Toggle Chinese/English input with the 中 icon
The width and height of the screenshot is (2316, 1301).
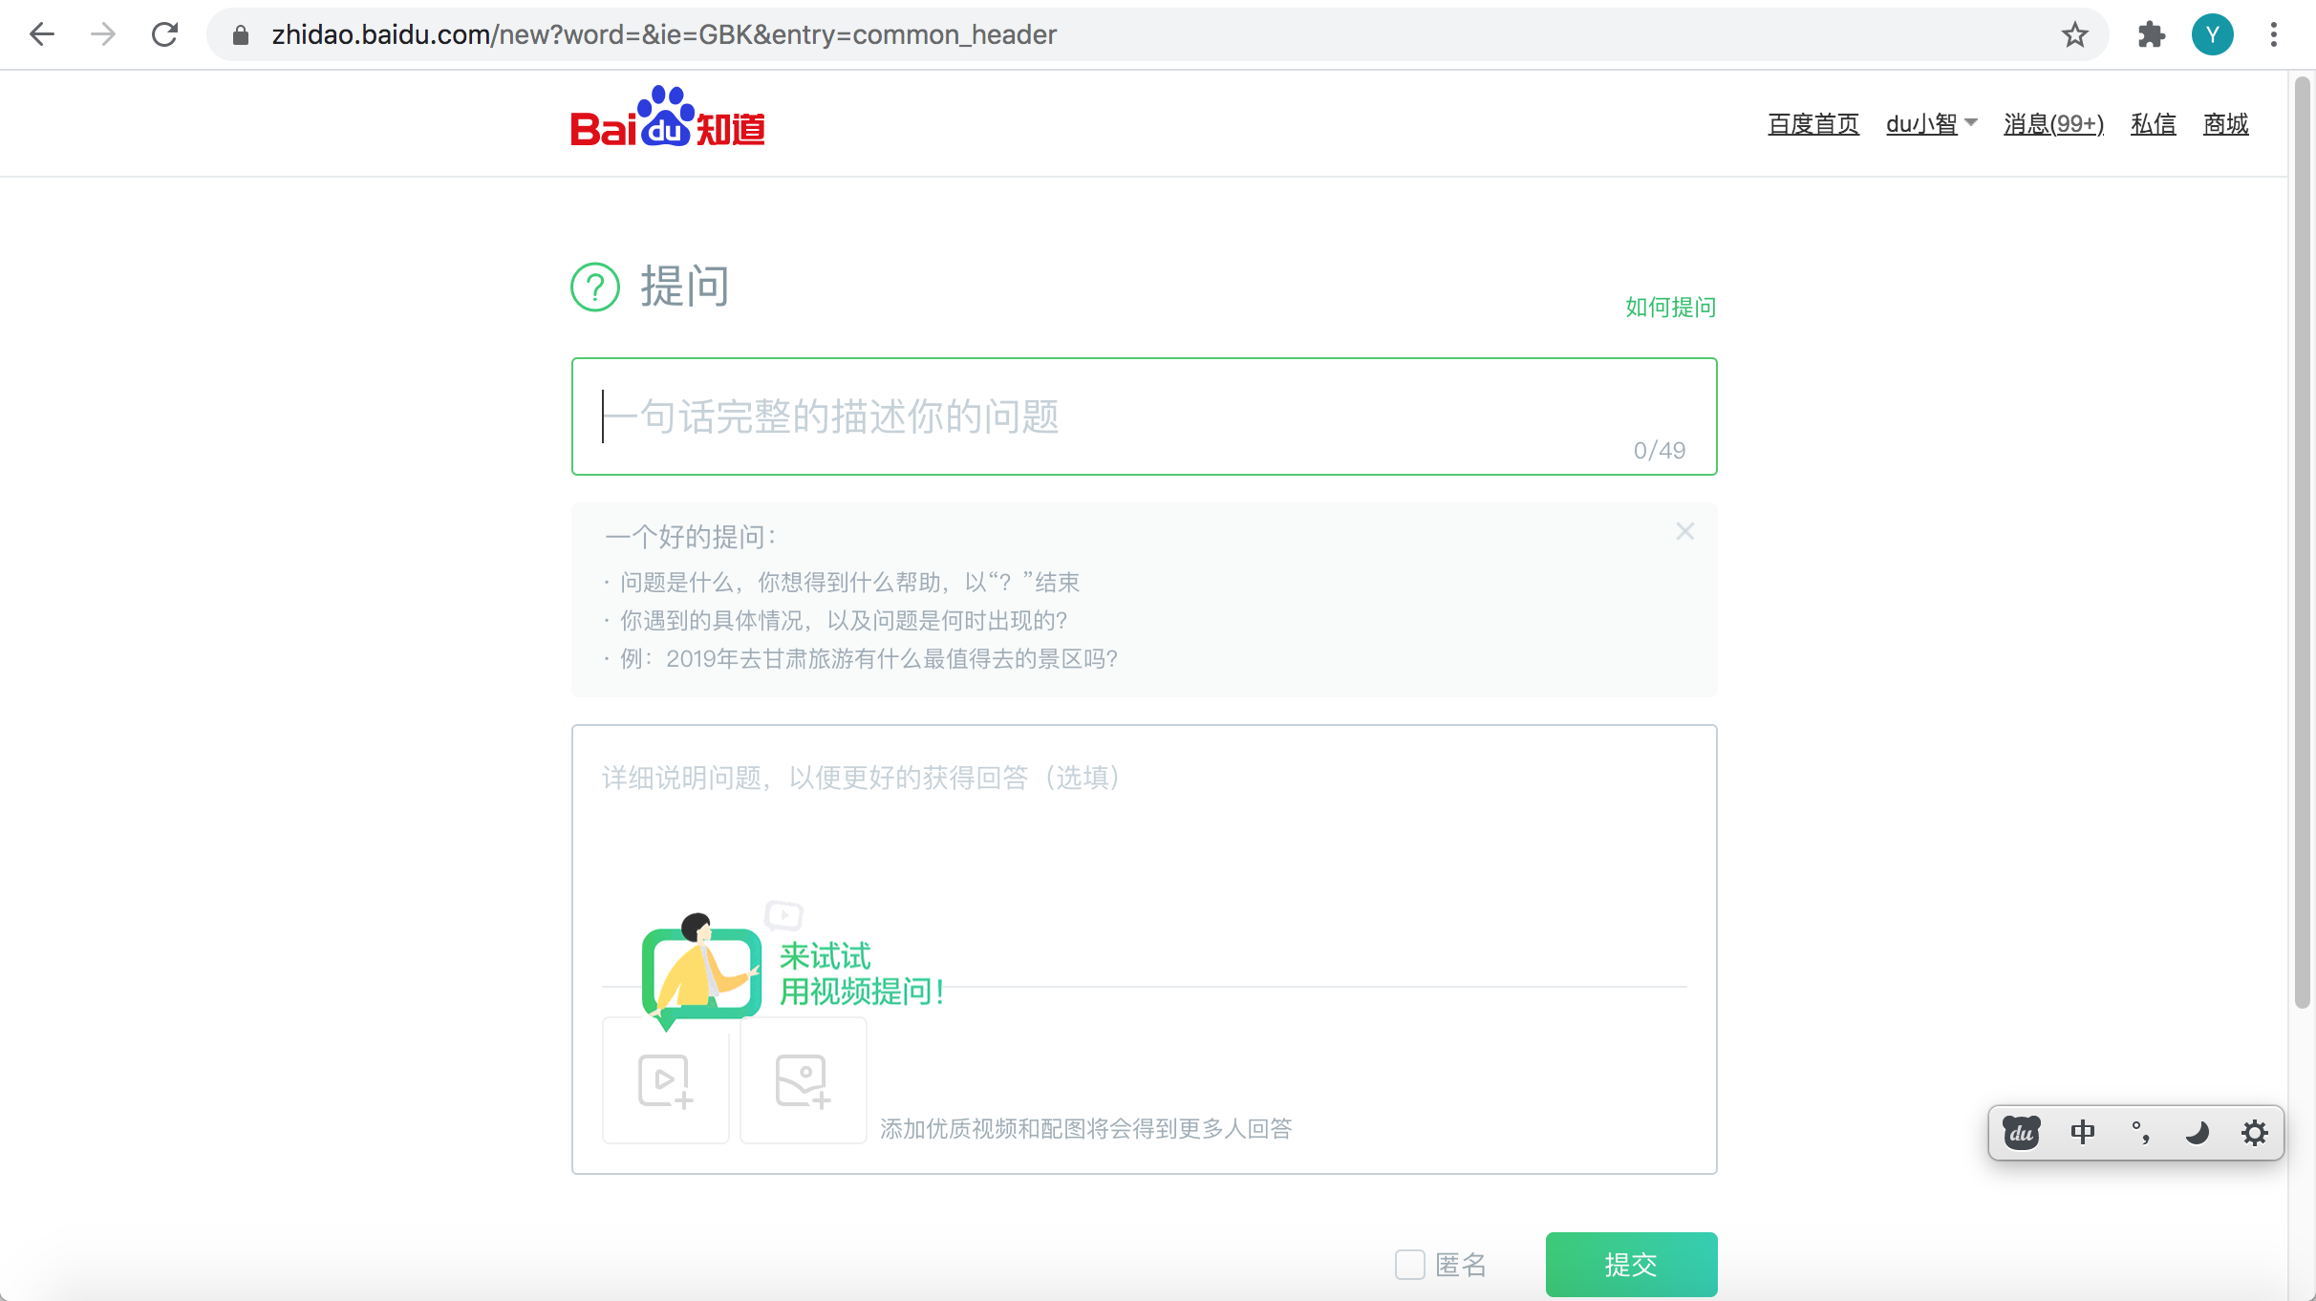click(2083, 1132)
